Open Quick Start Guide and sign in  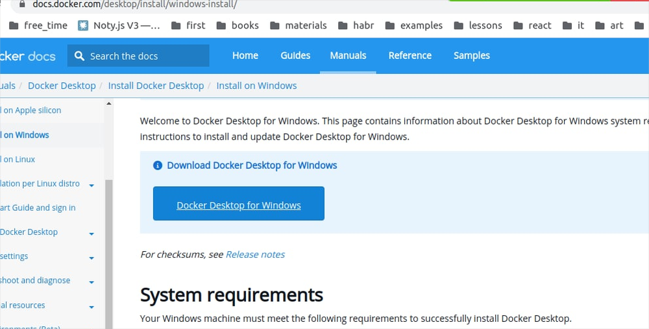[x=38, y=208]
